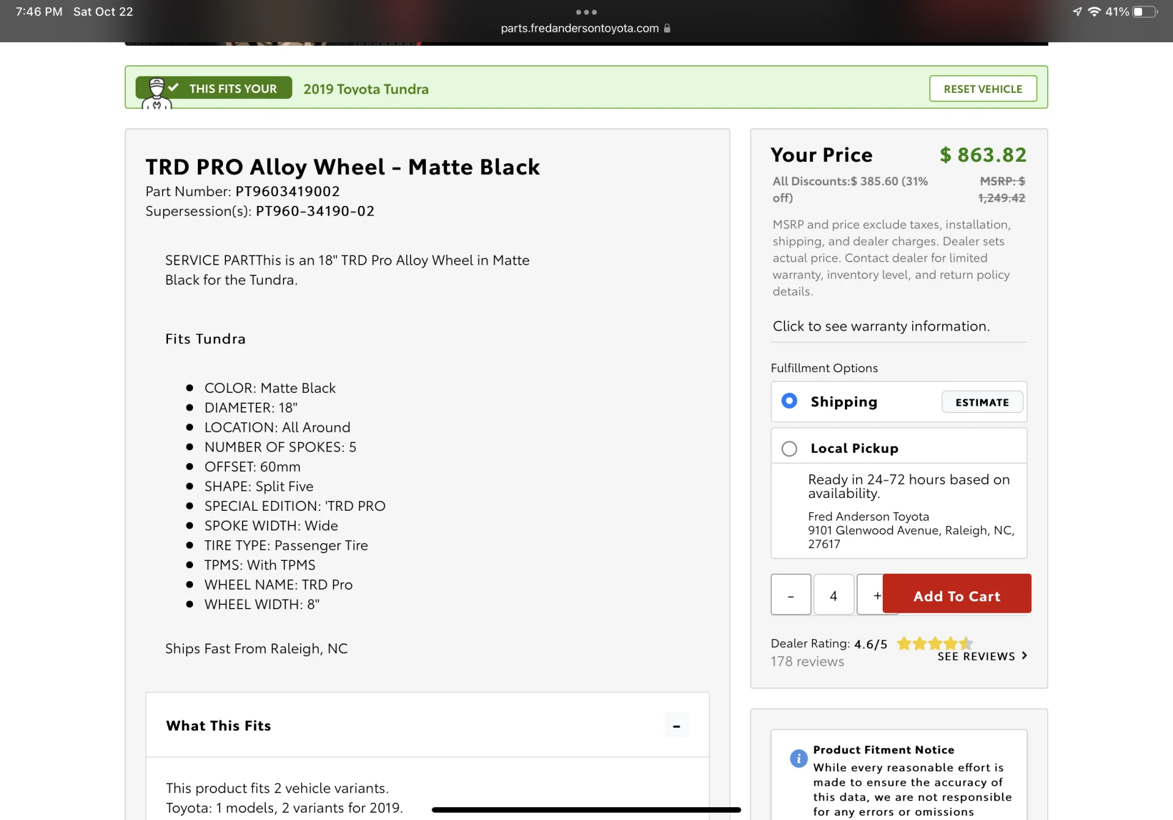Tap the website address bar
The width and height of the screenshot is (1173, 820).
coord(580,28)
